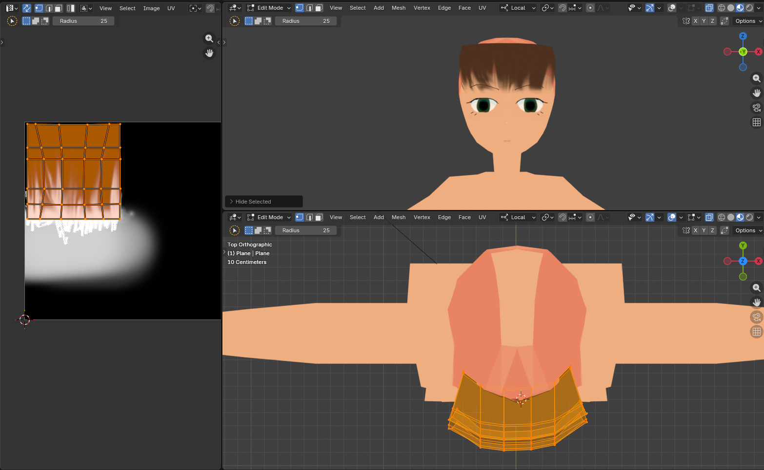Toggle auto merge vertices in top viewport
Image resolution: width=764 pixels, height=470 pixels.
[x=724, y=21]
